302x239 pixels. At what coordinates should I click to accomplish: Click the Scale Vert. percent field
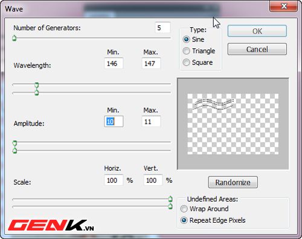153,180
